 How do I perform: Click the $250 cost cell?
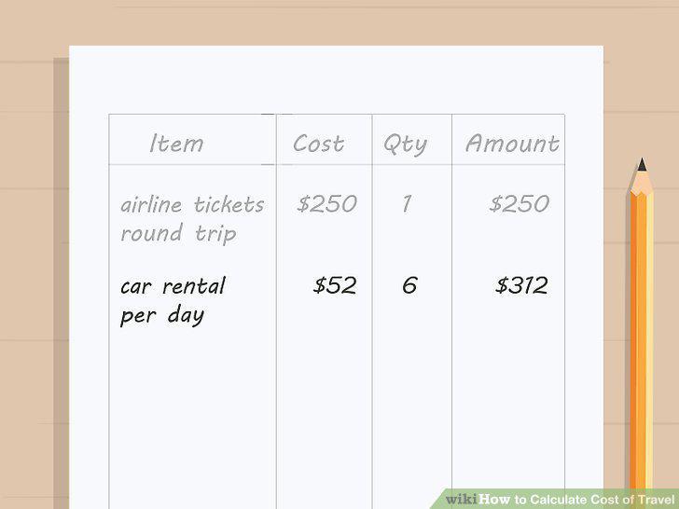pyautogui.click(x=327, y=203)
